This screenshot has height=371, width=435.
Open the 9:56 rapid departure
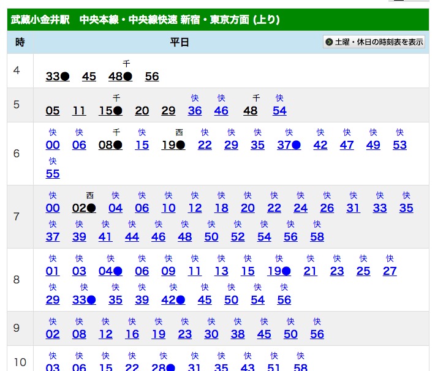pyautogui.click(x=317, y=334)
